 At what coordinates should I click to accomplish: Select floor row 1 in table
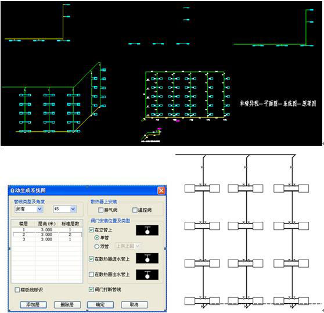coord(47,230)
